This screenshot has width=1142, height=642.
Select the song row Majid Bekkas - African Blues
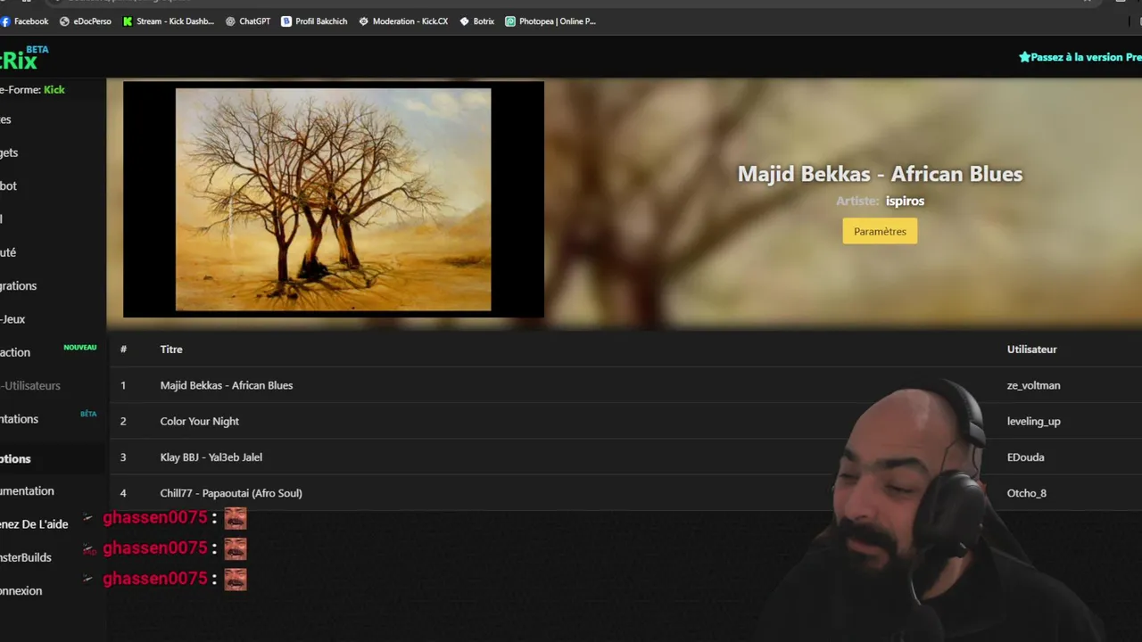pos(625,385)
